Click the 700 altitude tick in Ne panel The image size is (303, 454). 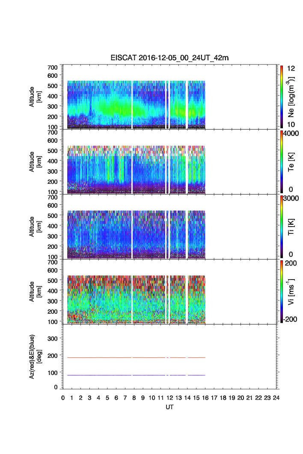[x=53, y=68]
